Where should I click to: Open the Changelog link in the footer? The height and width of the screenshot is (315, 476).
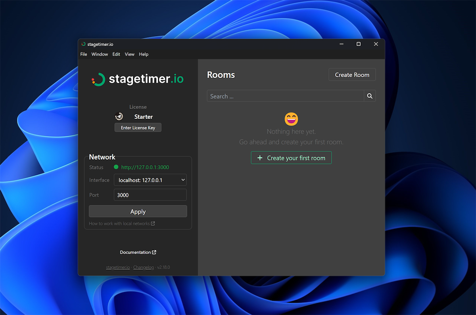pyautogui.click(x=143, y=267)
